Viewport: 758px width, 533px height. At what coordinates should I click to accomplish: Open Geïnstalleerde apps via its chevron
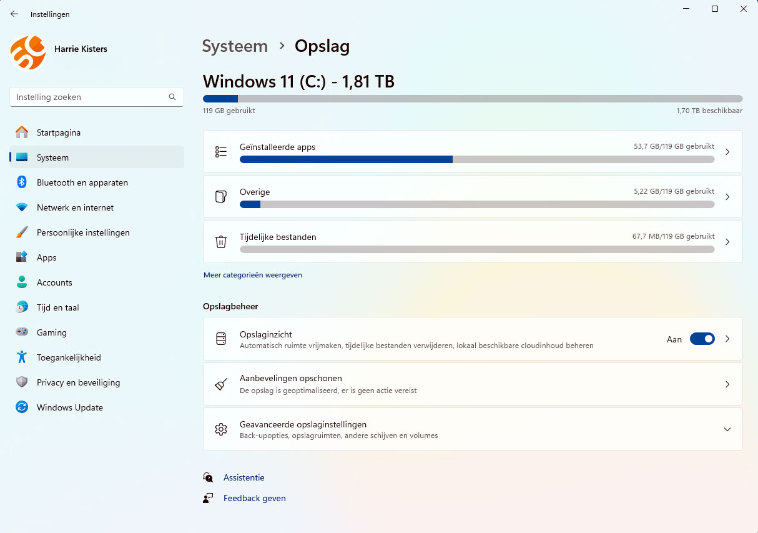(x=727, y=152)
